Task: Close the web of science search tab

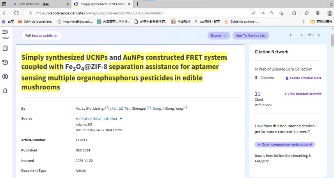Action: click(x=68, y=4)
